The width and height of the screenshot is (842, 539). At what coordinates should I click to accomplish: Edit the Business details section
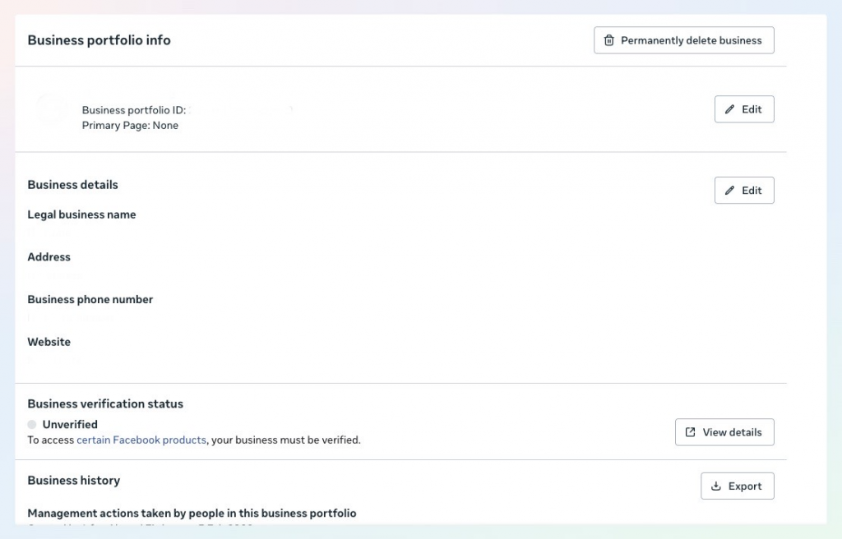pyautogui.click(x=744, y=191)
